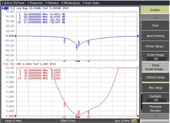The width and height of the screenshot is (170, 123).
Task: Click the red marker 2 SWR value 2.1057
Action: pyautogui.click(x=56, y=73)
